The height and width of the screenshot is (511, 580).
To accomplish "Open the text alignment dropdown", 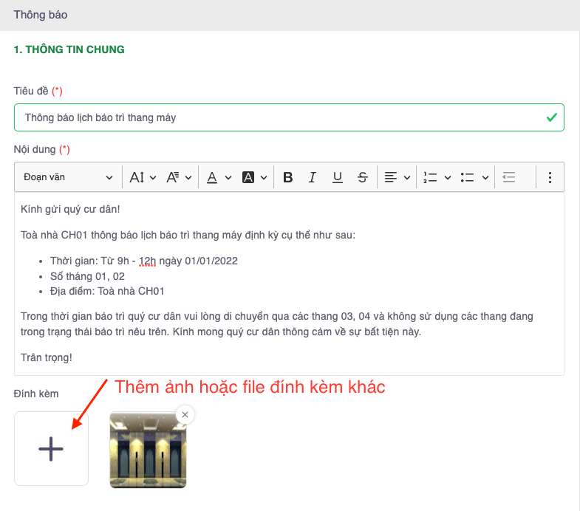I will pos(397,177).
